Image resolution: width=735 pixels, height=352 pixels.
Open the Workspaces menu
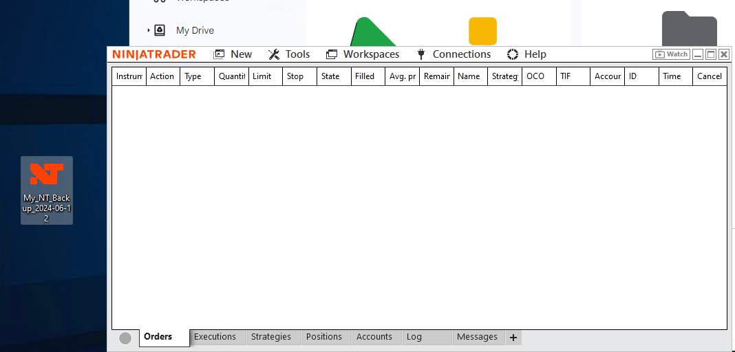(x=363, y=54)
